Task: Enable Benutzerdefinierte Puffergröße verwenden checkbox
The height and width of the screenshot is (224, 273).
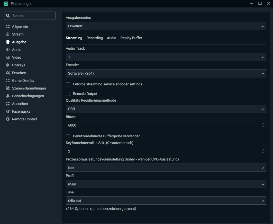Action: click(x=68, y=136)
